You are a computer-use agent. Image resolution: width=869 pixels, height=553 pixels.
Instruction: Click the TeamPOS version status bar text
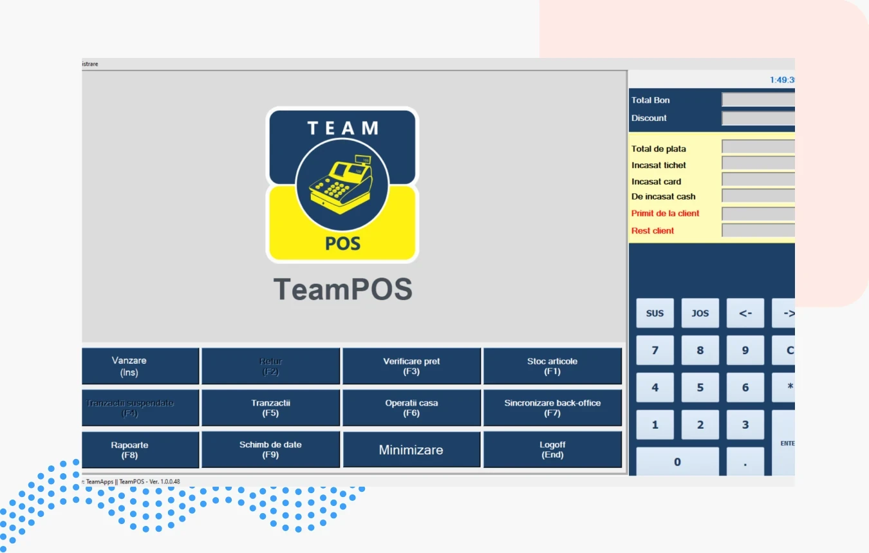pyautogui.click(x=131, y=482)
